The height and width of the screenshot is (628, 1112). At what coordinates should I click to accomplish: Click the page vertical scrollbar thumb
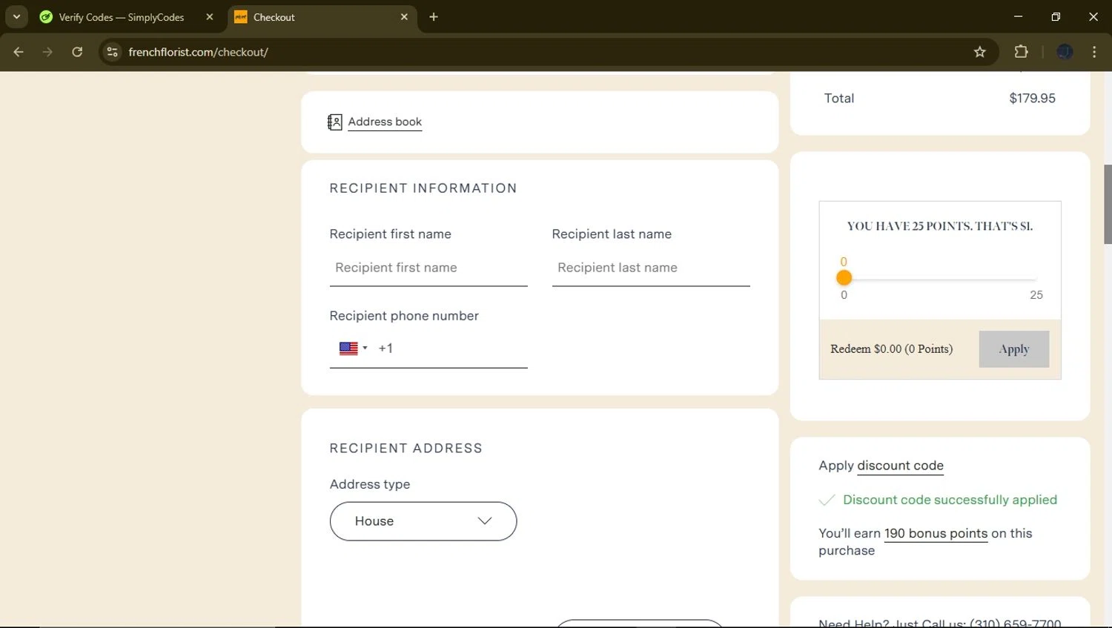pyautogui.click(x=1108, y=204)
